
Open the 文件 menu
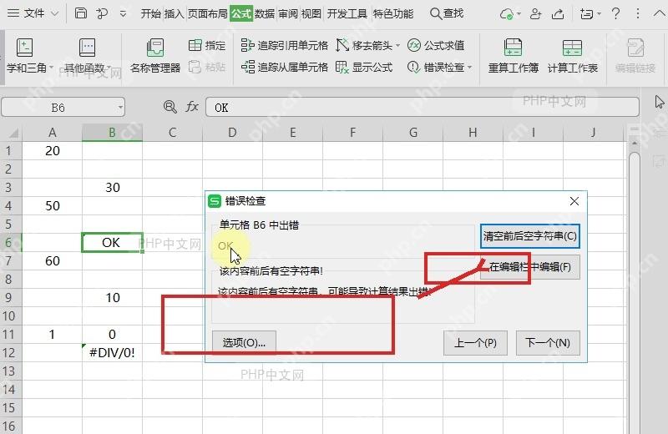pos(34,13)
